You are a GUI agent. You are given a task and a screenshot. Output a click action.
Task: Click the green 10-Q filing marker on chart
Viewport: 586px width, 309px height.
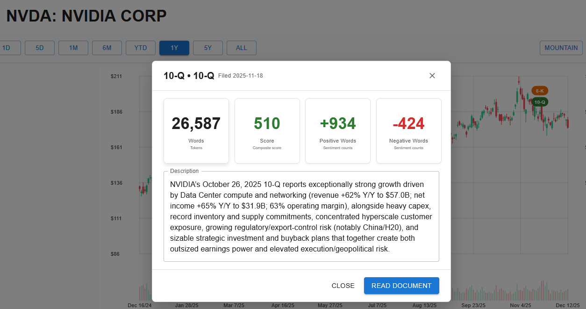point(539,101)
